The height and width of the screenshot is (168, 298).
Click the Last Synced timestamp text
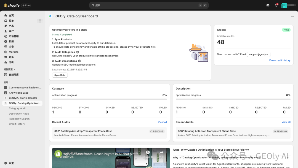coord(70,70)
